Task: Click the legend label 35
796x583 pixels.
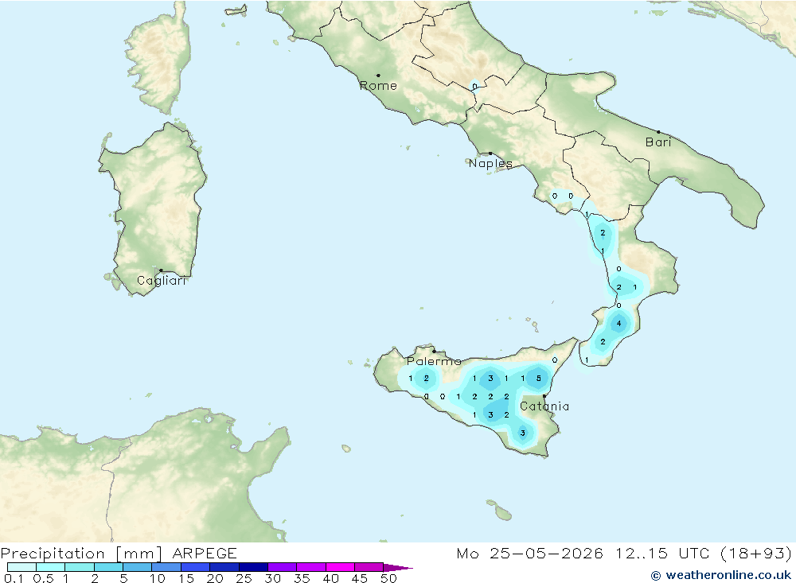Action: pos(302,578)
